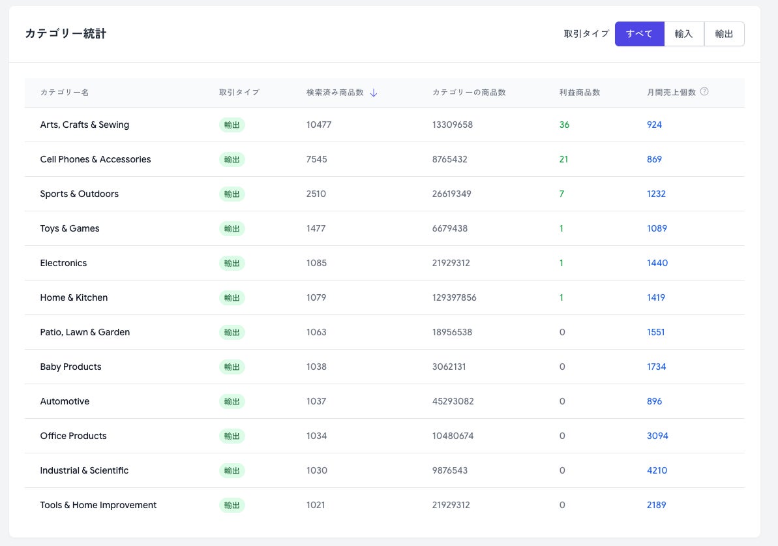
Task: Click the 輸出 badge in Toys & Games row
Action: [x=232, y=228]
